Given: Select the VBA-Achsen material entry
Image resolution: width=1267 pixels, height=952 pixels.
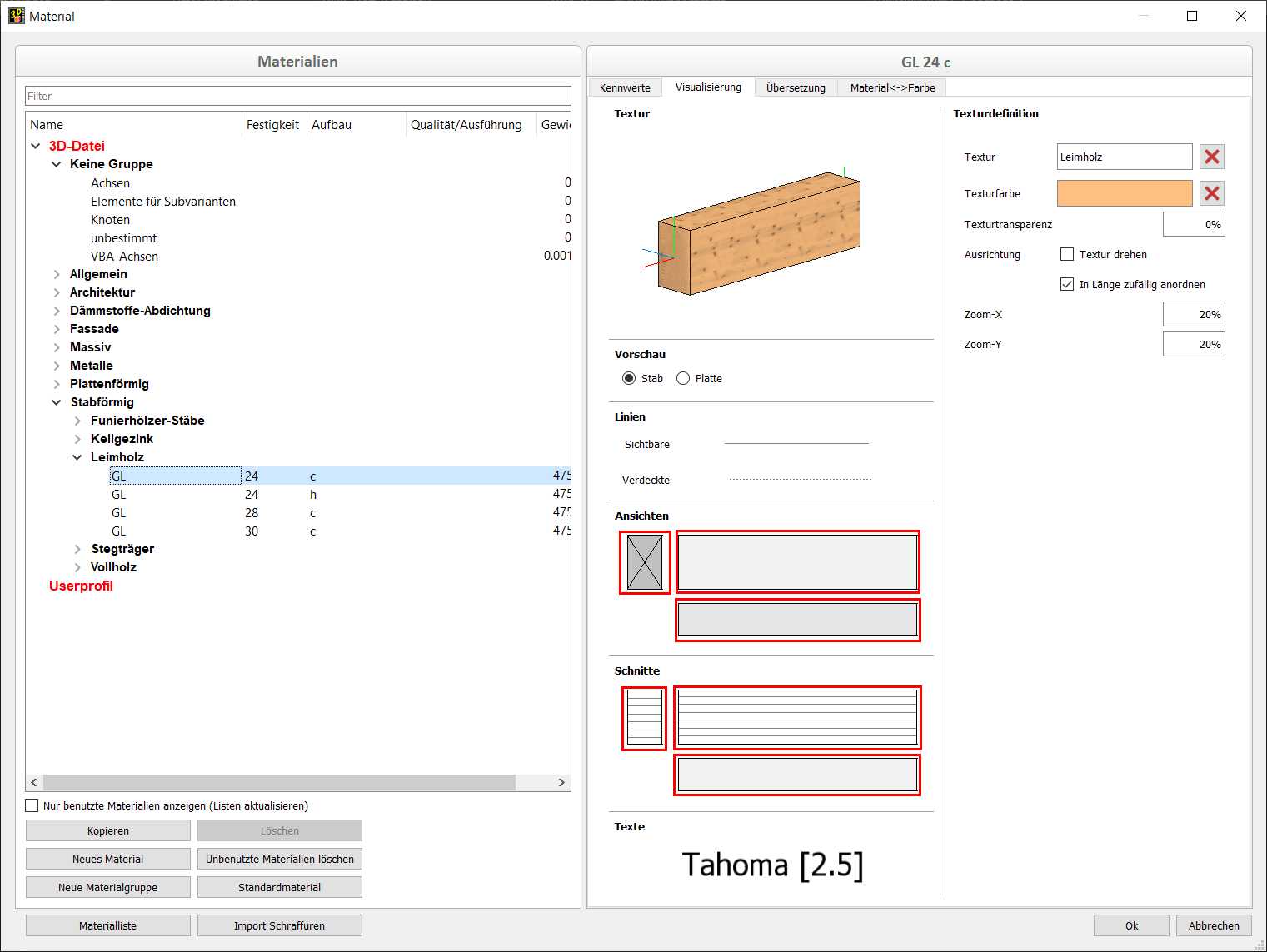Looking at the screenshot, I should 124,257.
